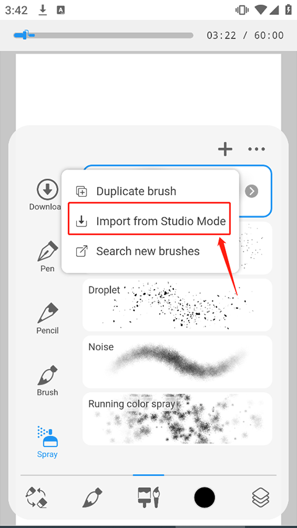This screenshot has width=297, height=528.
Task: Select the brush tool icon in bottom bar
Action: click(x=92, y=497)
